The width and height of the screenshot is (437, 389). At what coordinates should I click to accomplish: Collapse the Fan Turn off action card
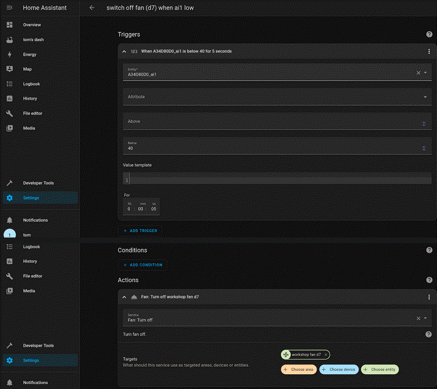coord(124,297)
